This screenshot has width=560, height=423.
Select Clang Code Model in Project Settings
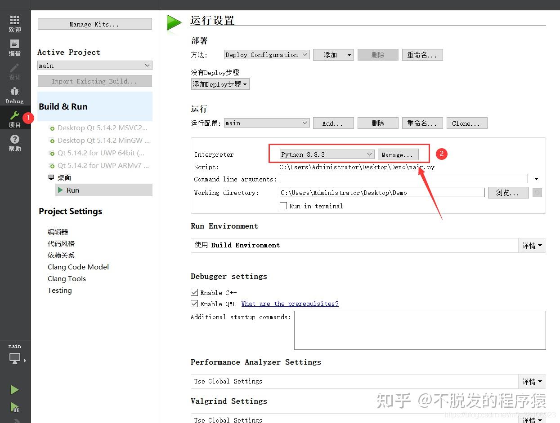78,267
